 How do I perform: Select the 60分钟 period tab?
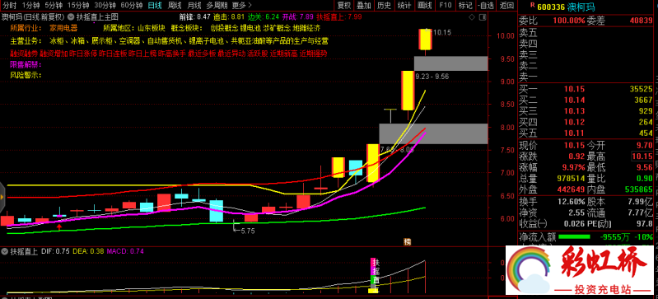click(x=130, y=6)
